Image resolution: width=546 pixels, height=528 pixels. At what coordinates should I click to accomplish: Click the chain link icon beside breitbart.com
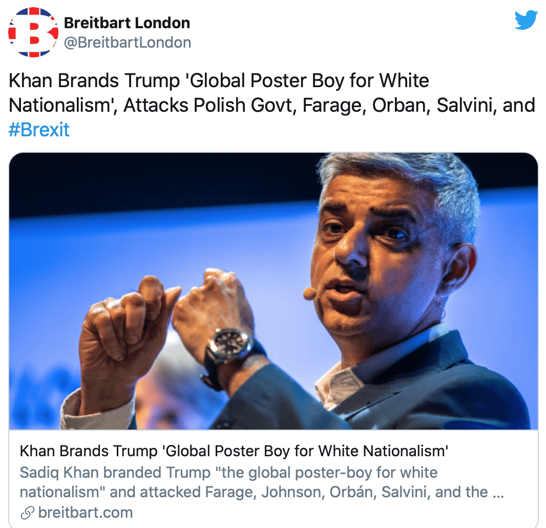click(28, 513)
